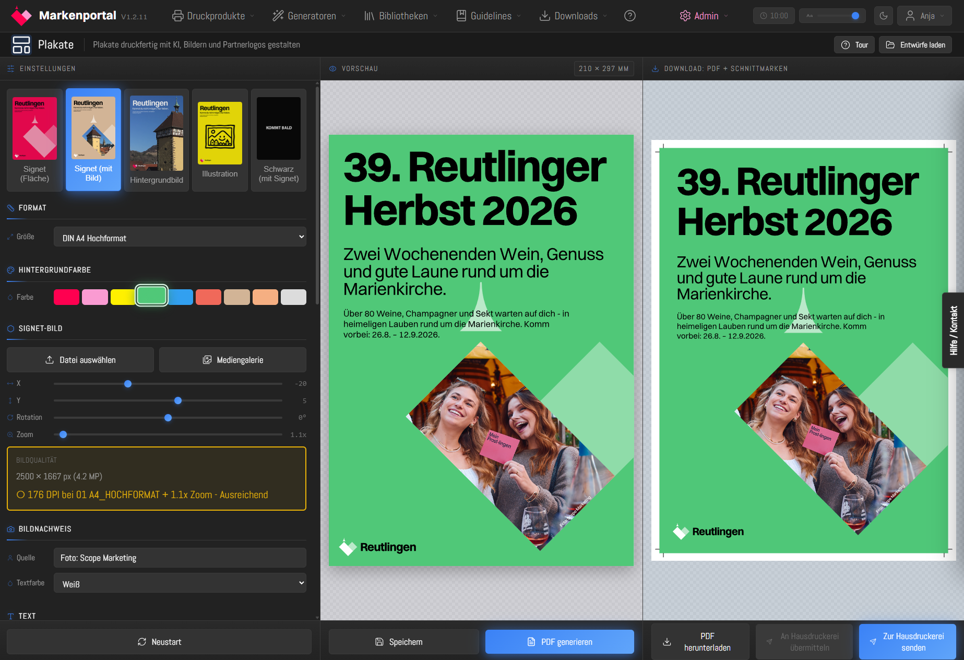Click the Admin gear icon

(685, 16)
